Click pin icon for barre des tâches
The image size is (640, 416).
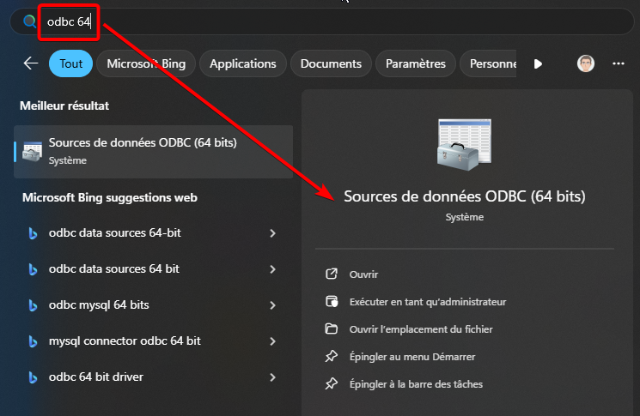coord(332,383)
